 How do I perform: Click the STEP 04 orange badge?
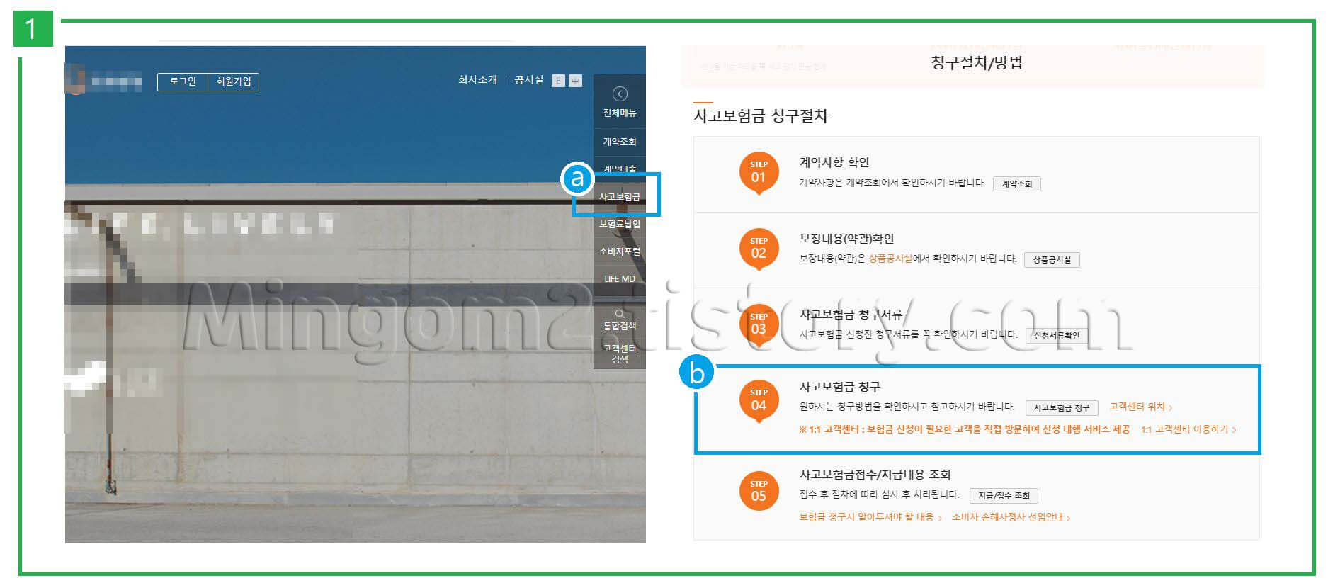[759, 400]
